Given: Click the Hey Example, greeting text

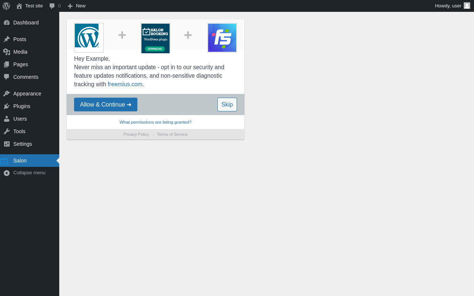Looking at the screenshot, I should click(92, 59).
